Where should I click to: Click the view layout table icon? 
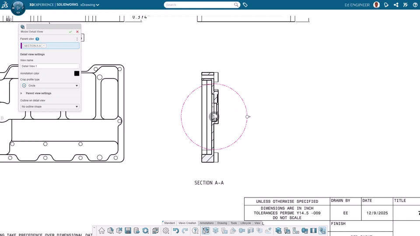[296, 231]
